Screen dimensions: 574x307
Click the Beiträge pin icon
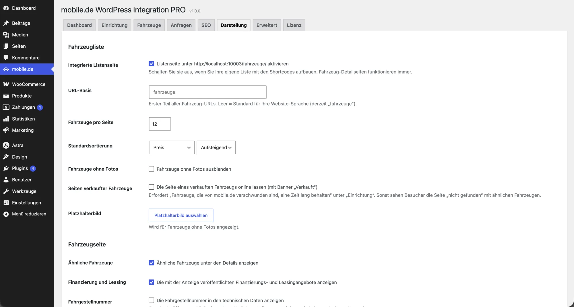point(6,23)
